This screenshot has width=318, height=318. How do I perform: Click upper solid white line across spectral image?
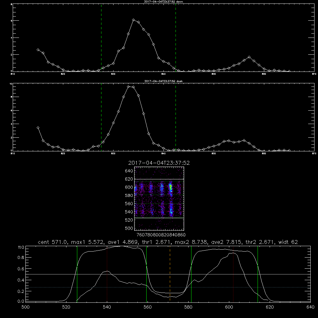coord(159,179)
